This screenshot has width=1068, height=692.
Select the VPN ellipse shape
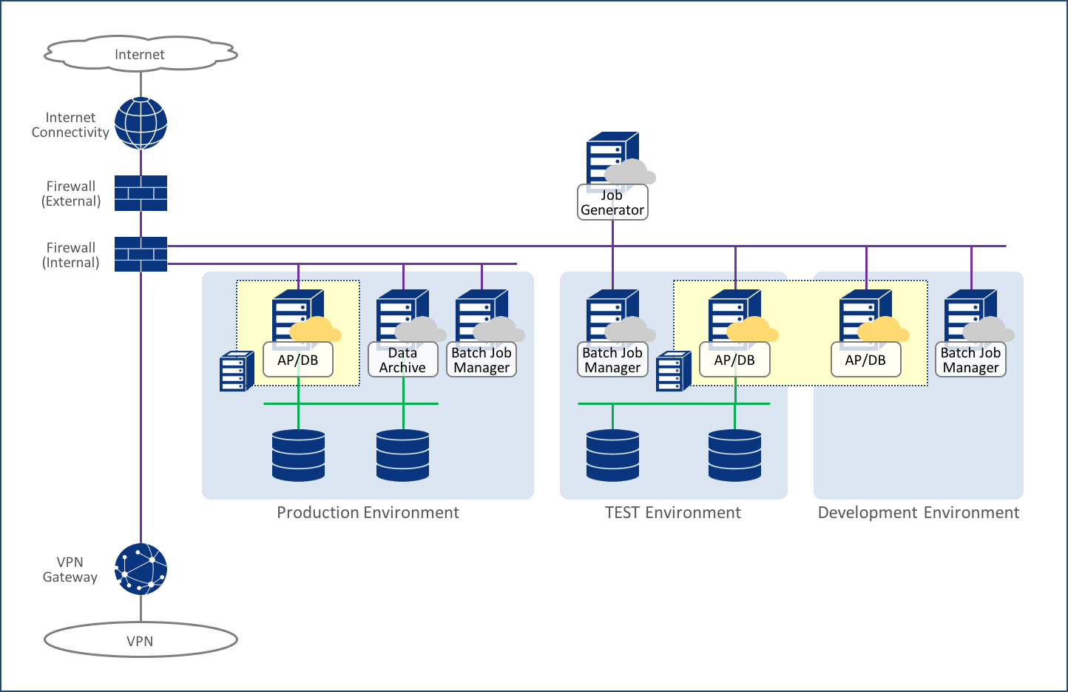[141, 640]
